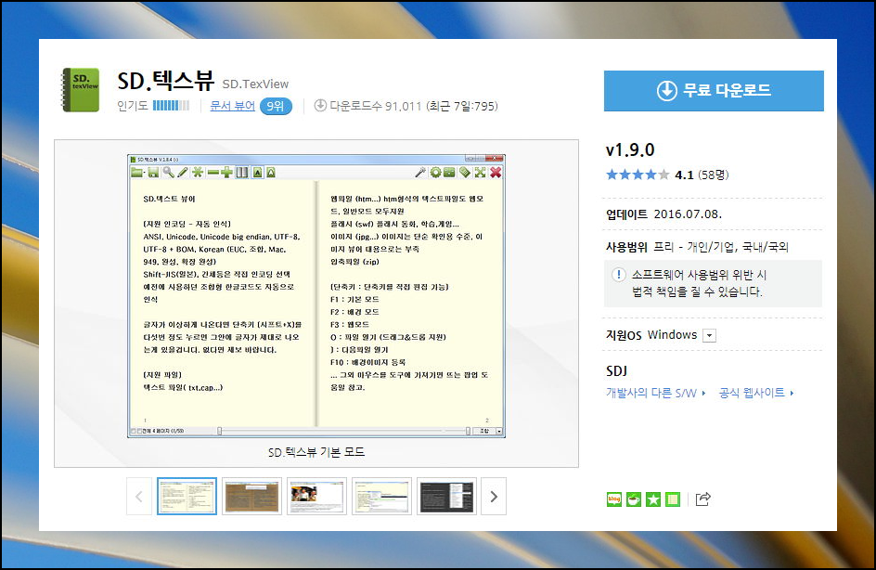The image size is (876, 570).
Task: Click the SD.TexView green notebook app icon
Action: 81,89
